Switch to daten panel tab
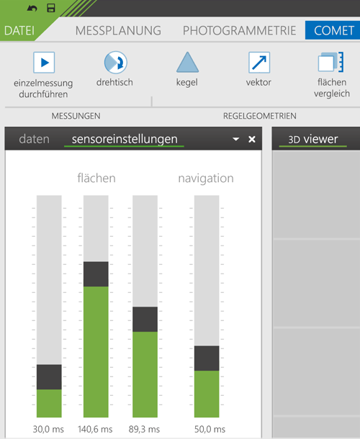 point(34,139)
